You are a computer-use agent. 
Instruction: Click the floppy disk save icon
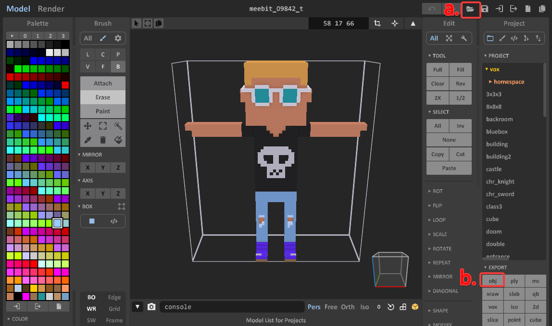pyautogui.click(x=485, y=9)
